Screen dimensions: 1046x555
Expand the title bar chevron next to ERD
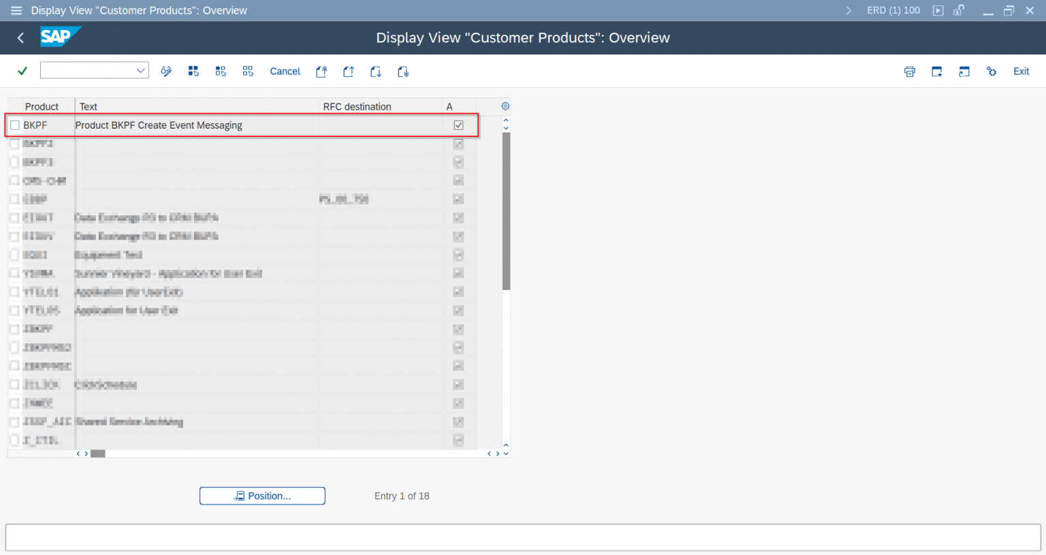(849, 11)
